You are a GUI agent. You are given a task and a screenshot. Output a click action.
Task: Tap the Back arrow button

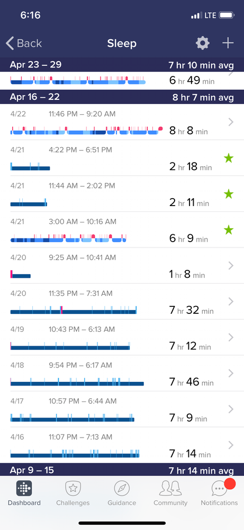(x=24, y=43)
